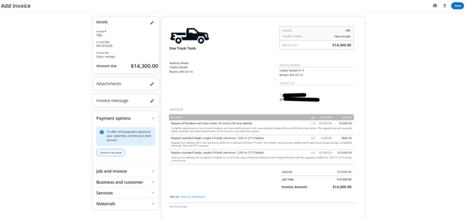The image size is (466, 219).
Task: Click the One Truck Tools truck logo
Action: click(189, 35)
